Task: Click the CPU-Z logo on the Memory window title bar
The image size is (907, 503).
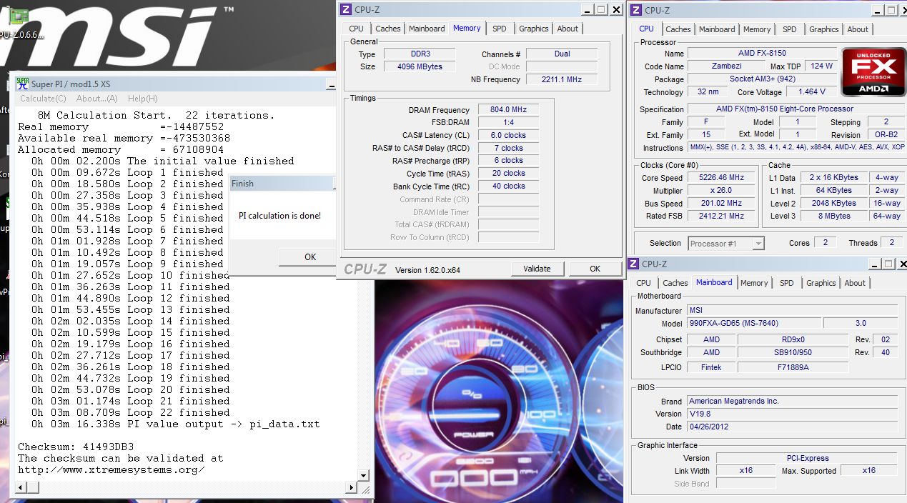Action: pos(346,9)
